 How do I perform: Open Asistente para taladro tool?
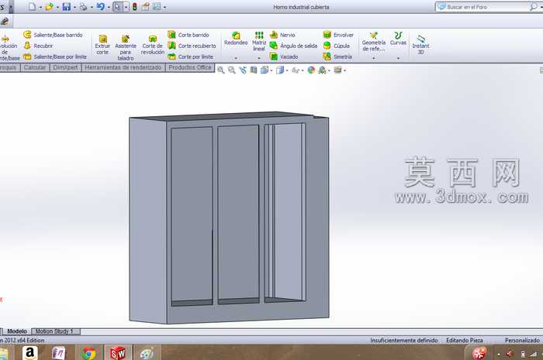pyautogui.click(x=126, y=48)
